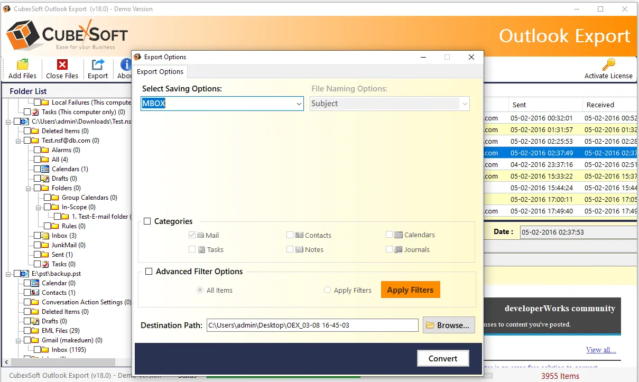The image size is (639, 382).
Task: Select the In-Scope (0) folder icon
Action: [55, 207]
